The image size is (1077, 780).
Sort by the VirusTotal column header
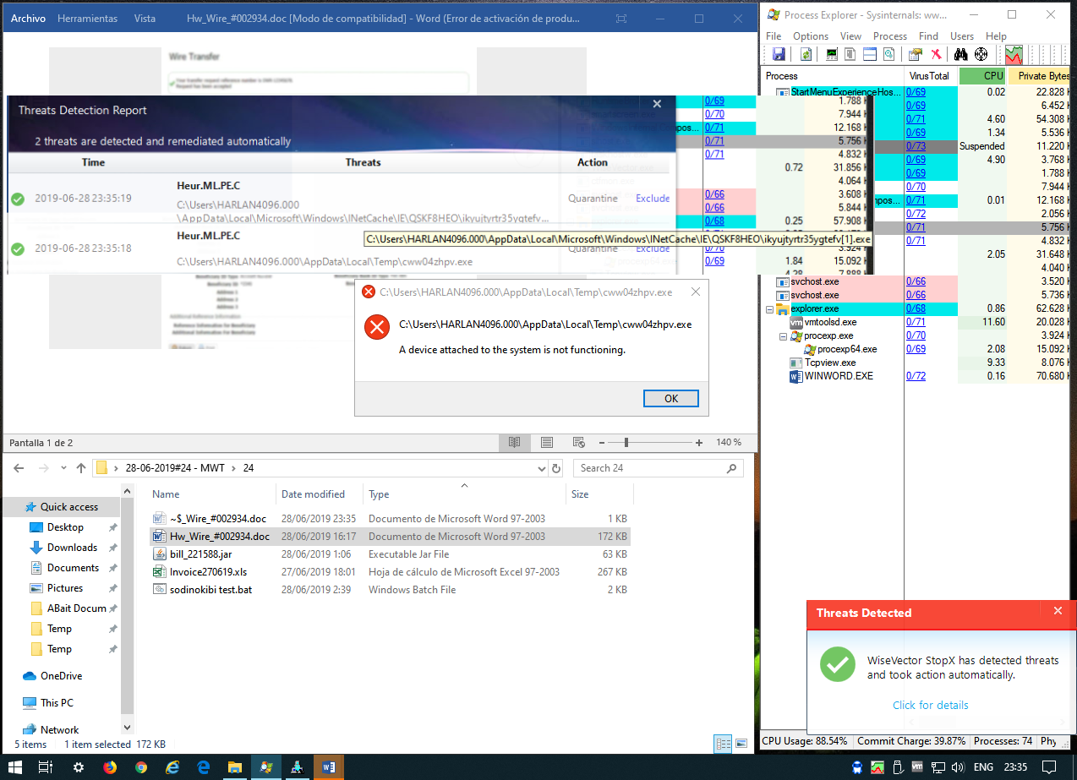(931, 76)
